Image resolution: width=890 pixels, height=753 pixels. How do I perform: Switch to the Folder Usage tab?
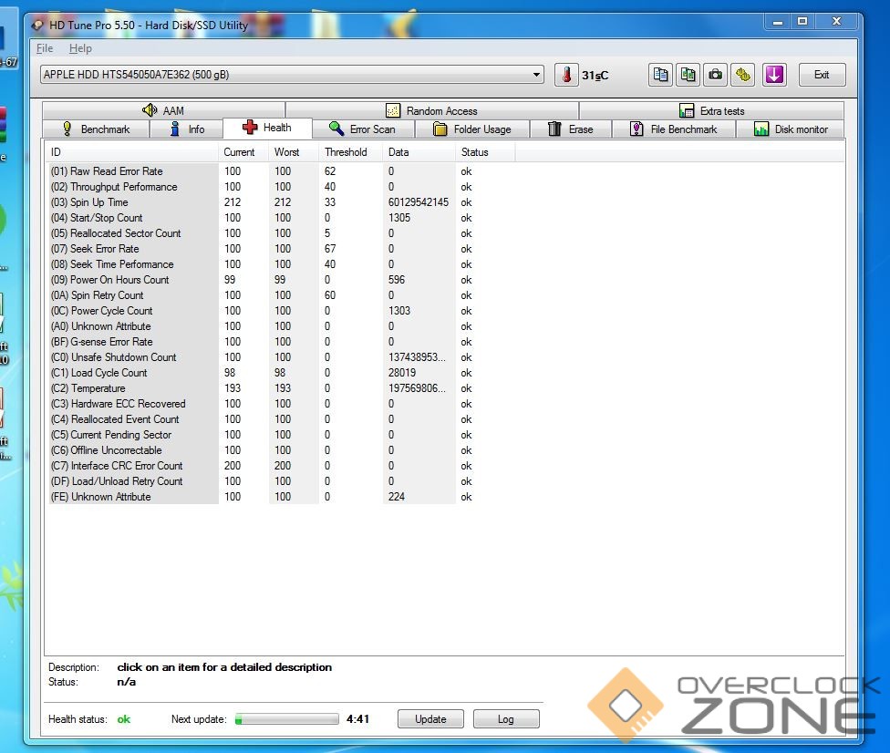pyautogui.click(x=472, y=129)
